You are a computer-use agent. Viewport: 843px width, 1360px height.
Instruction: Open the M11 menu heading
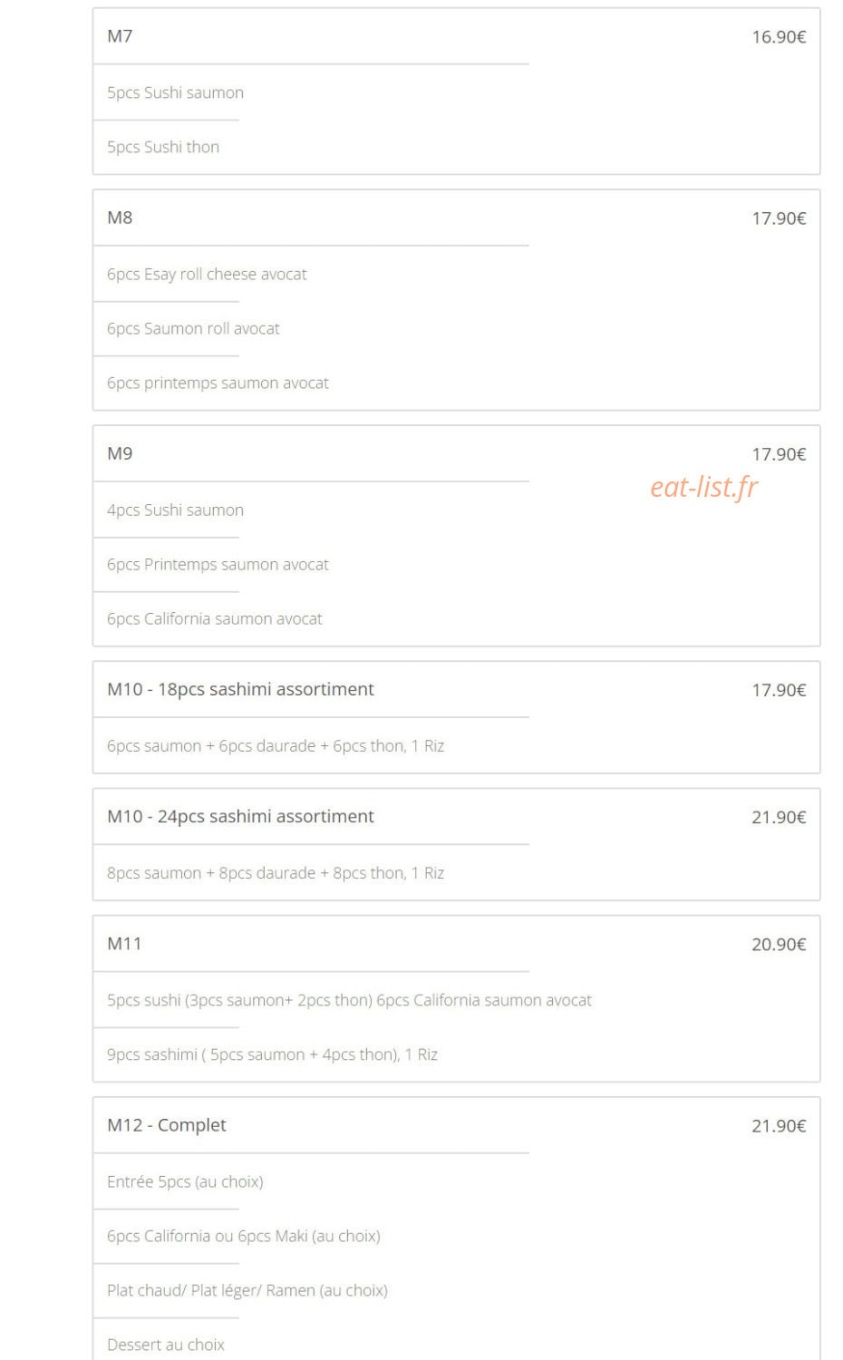click(124, 943)
